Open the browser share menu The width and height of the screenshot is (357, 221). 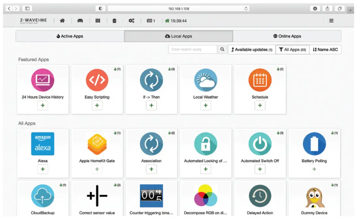(x=327, y=9)
